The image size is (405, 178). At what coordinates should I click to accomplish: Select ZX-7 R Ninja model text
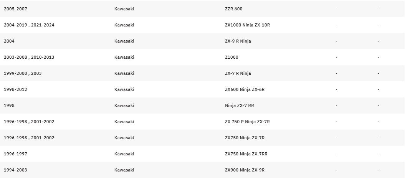[x=238, y=73]
